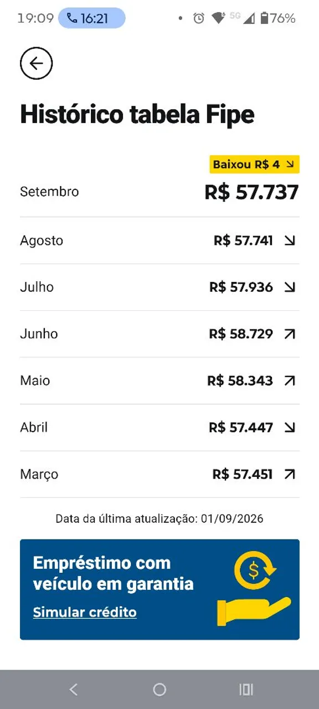Select the Agosto month row label
The image size is (319, 709).
tap(42, 241)
